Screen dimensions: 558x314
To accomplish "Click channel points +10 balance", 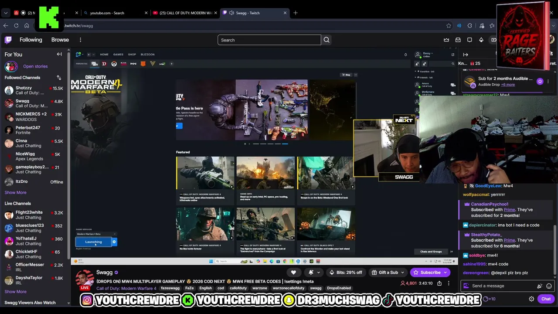I will 489,299.
